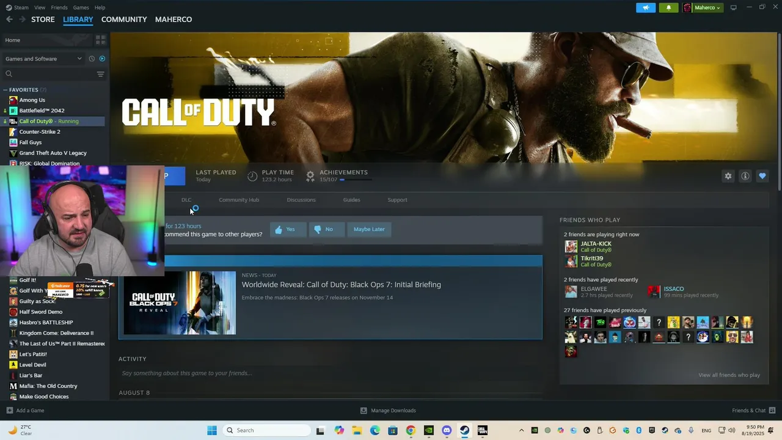782x440 pixels.
Task: Click Add a Game plus button
Action: click(x=25, y=411)
